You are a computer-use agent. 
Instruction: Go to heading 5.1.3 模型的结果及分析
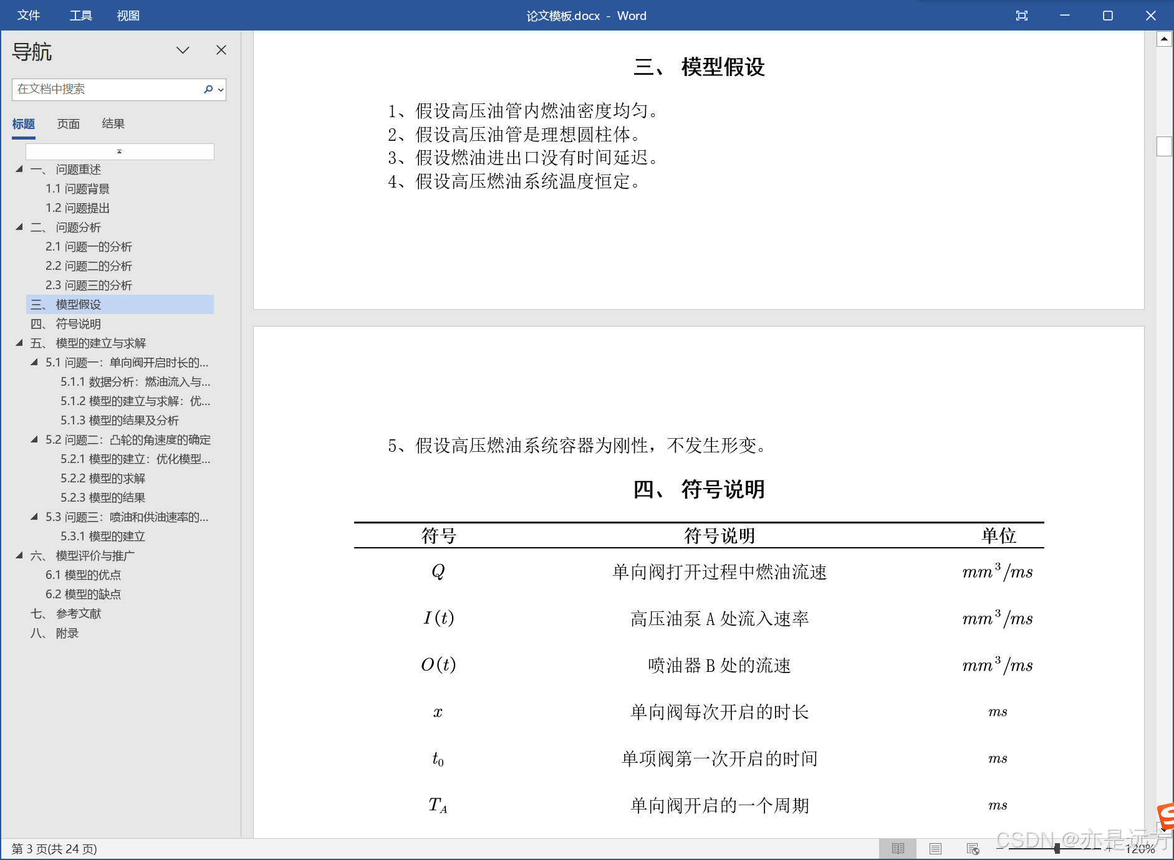(120, 421)
